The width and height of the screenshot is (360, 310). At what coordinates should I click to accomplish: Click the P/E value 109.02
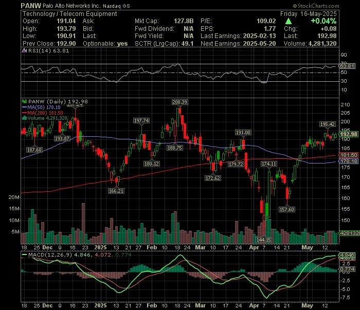pos(266,21)
